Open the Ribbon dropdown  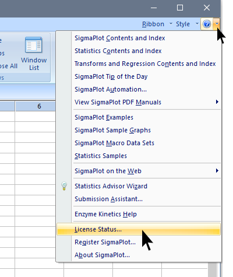tap(157, 24)
